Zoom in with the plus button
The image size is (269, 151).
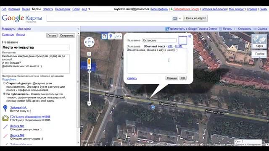[89, 67]
